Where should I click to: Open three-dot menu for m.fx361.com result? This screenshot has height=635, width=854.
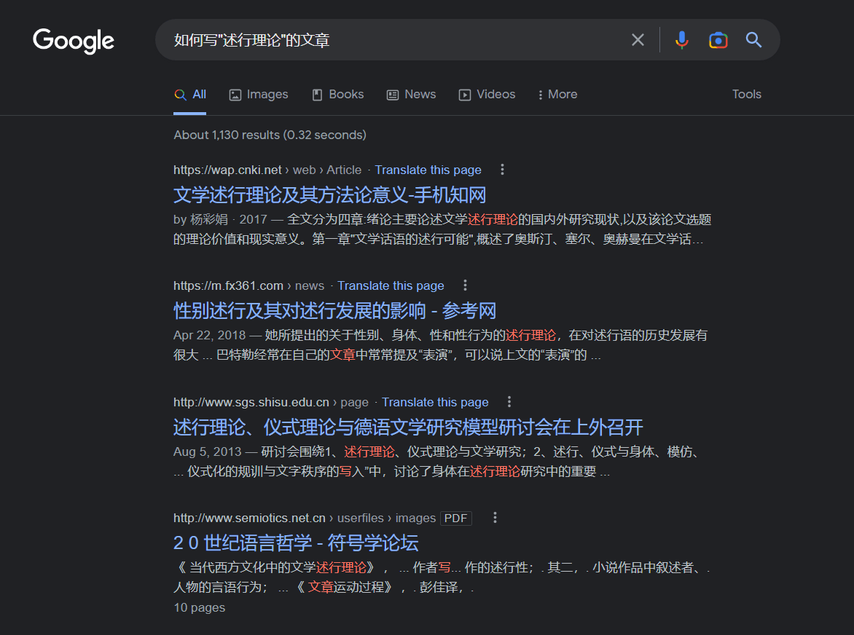pos(465,285)
